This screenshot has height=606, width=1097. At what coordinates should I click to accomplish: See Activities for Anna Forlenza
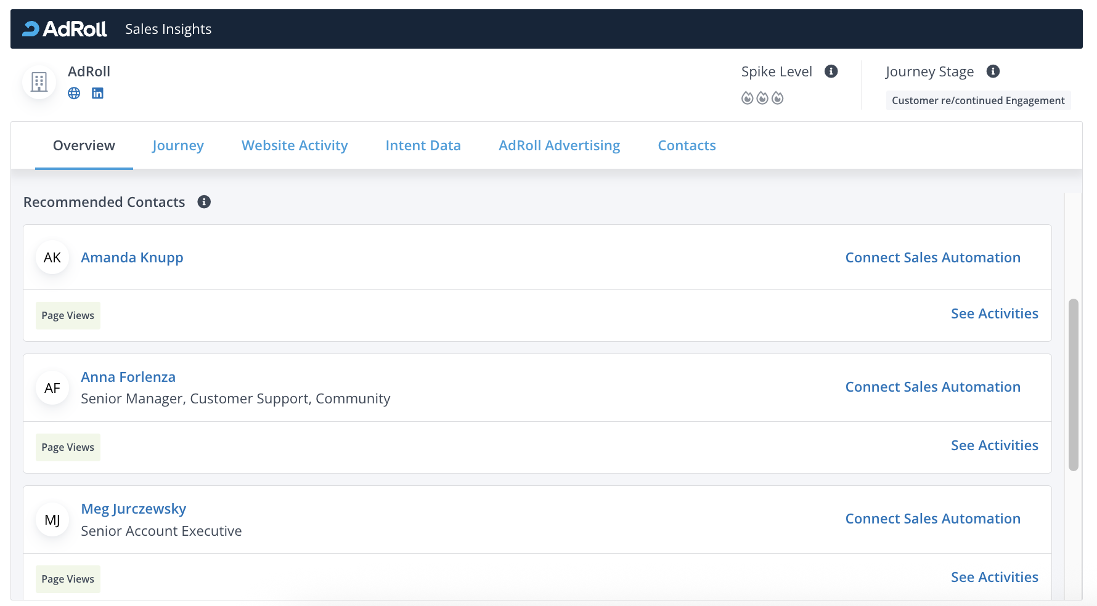coord(994,445)
